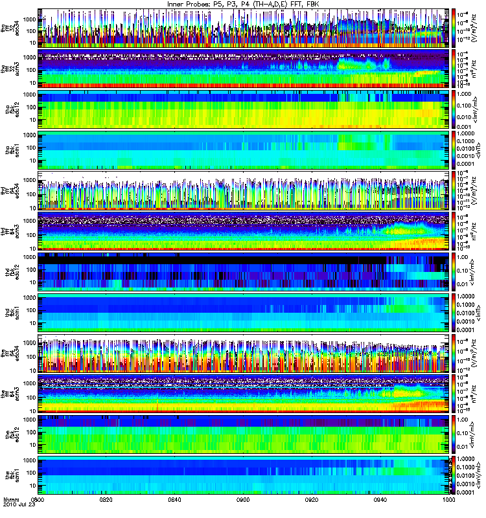Click the 'tha fff 32 edc34' y-axis label

coord(10,28)
